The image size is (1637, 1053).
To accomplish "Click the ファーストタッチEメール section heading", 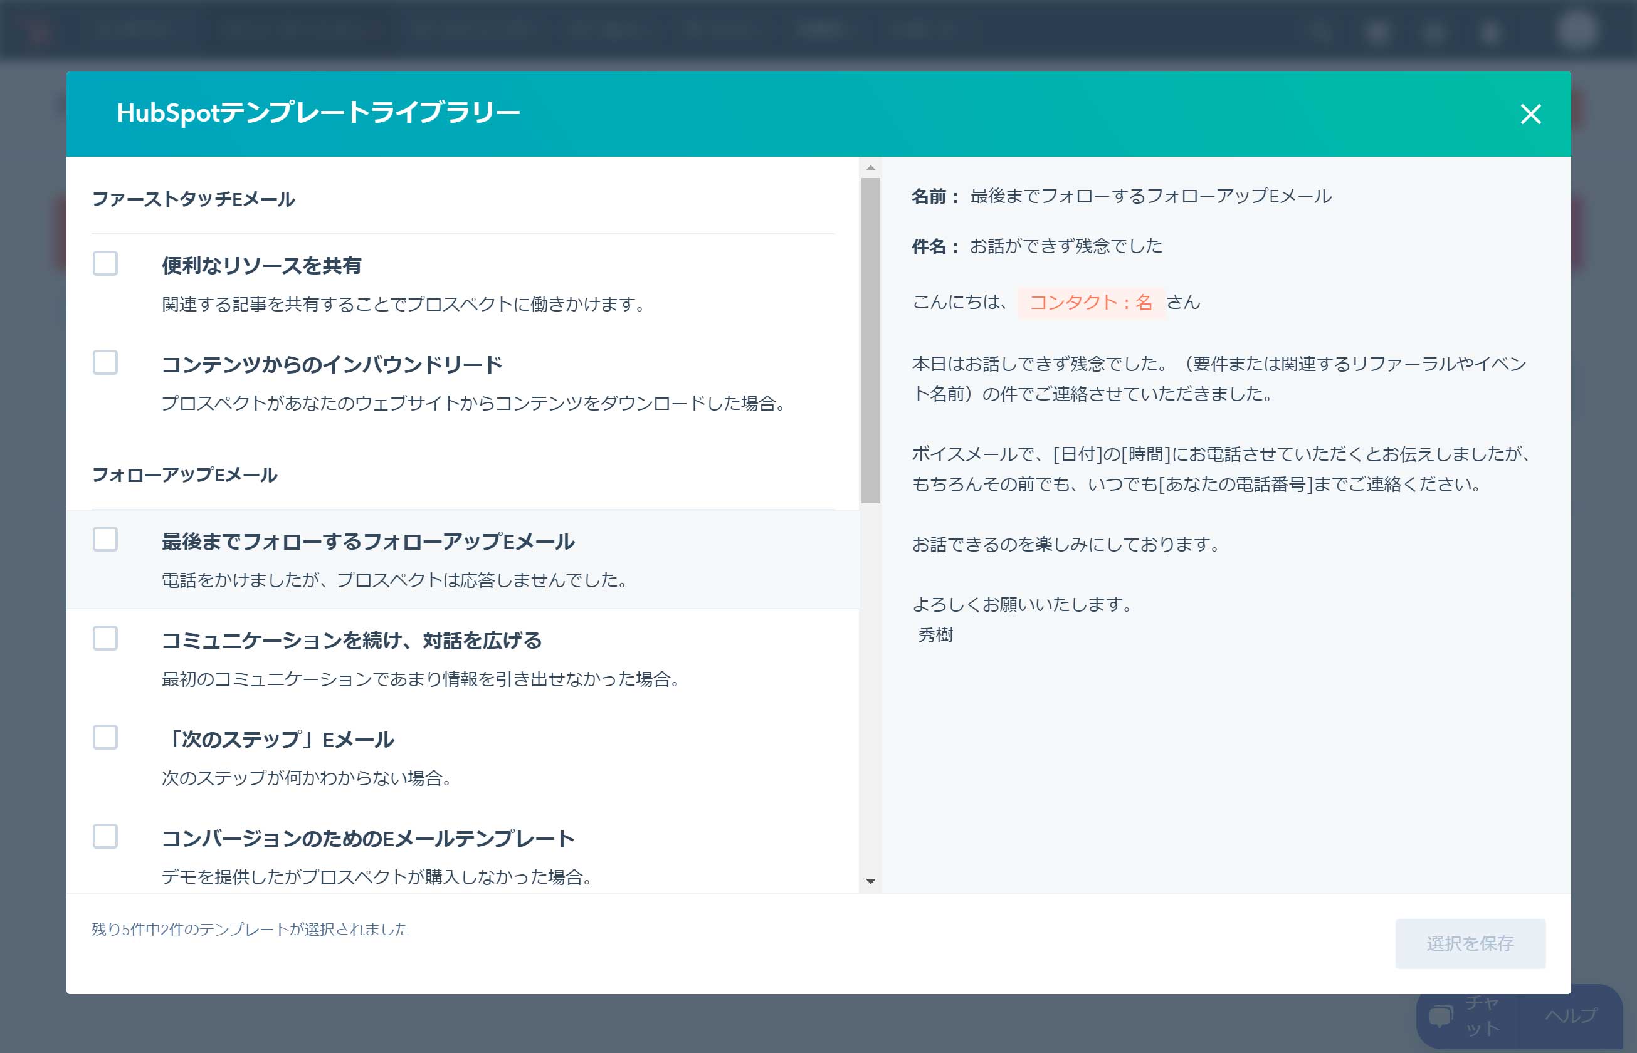I will click(194, 199).
